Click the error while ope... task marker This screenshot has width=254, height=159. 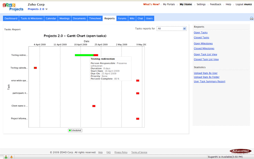coord(138,81)
